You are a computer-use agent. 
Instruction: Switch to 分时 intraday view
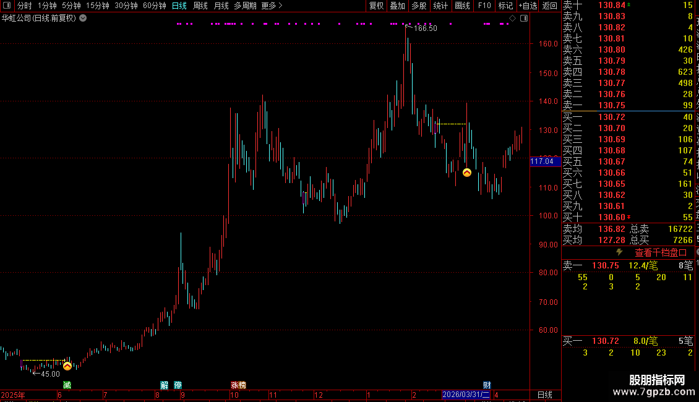[25, 6]
